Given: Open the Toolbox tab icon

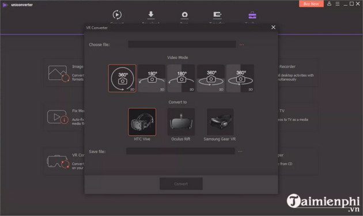Looking at the screenshot, I should click(x=252, y=15).
